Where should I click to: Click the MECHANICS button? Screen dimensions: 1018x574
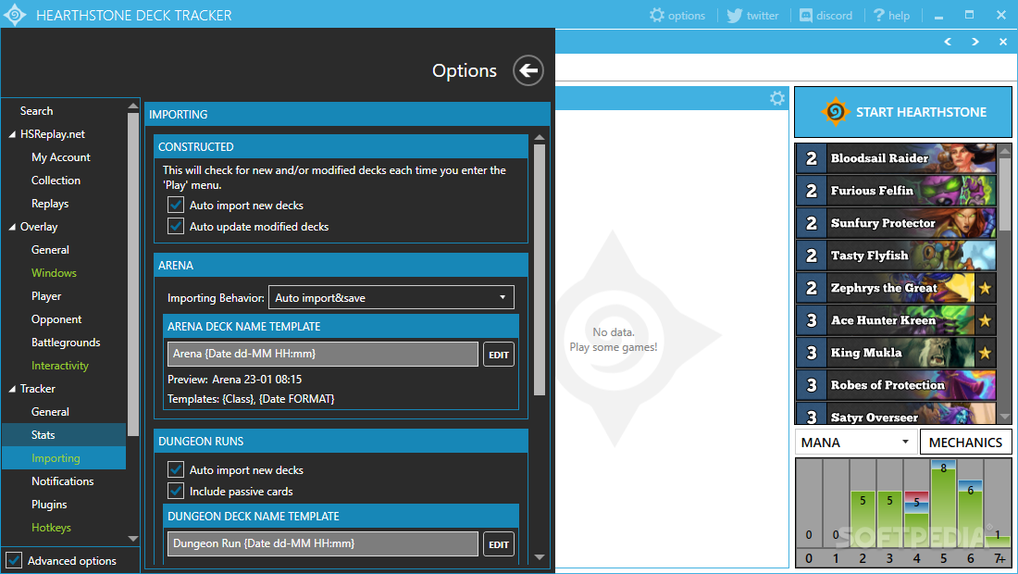pyautogui.click(x=965, y=443)
